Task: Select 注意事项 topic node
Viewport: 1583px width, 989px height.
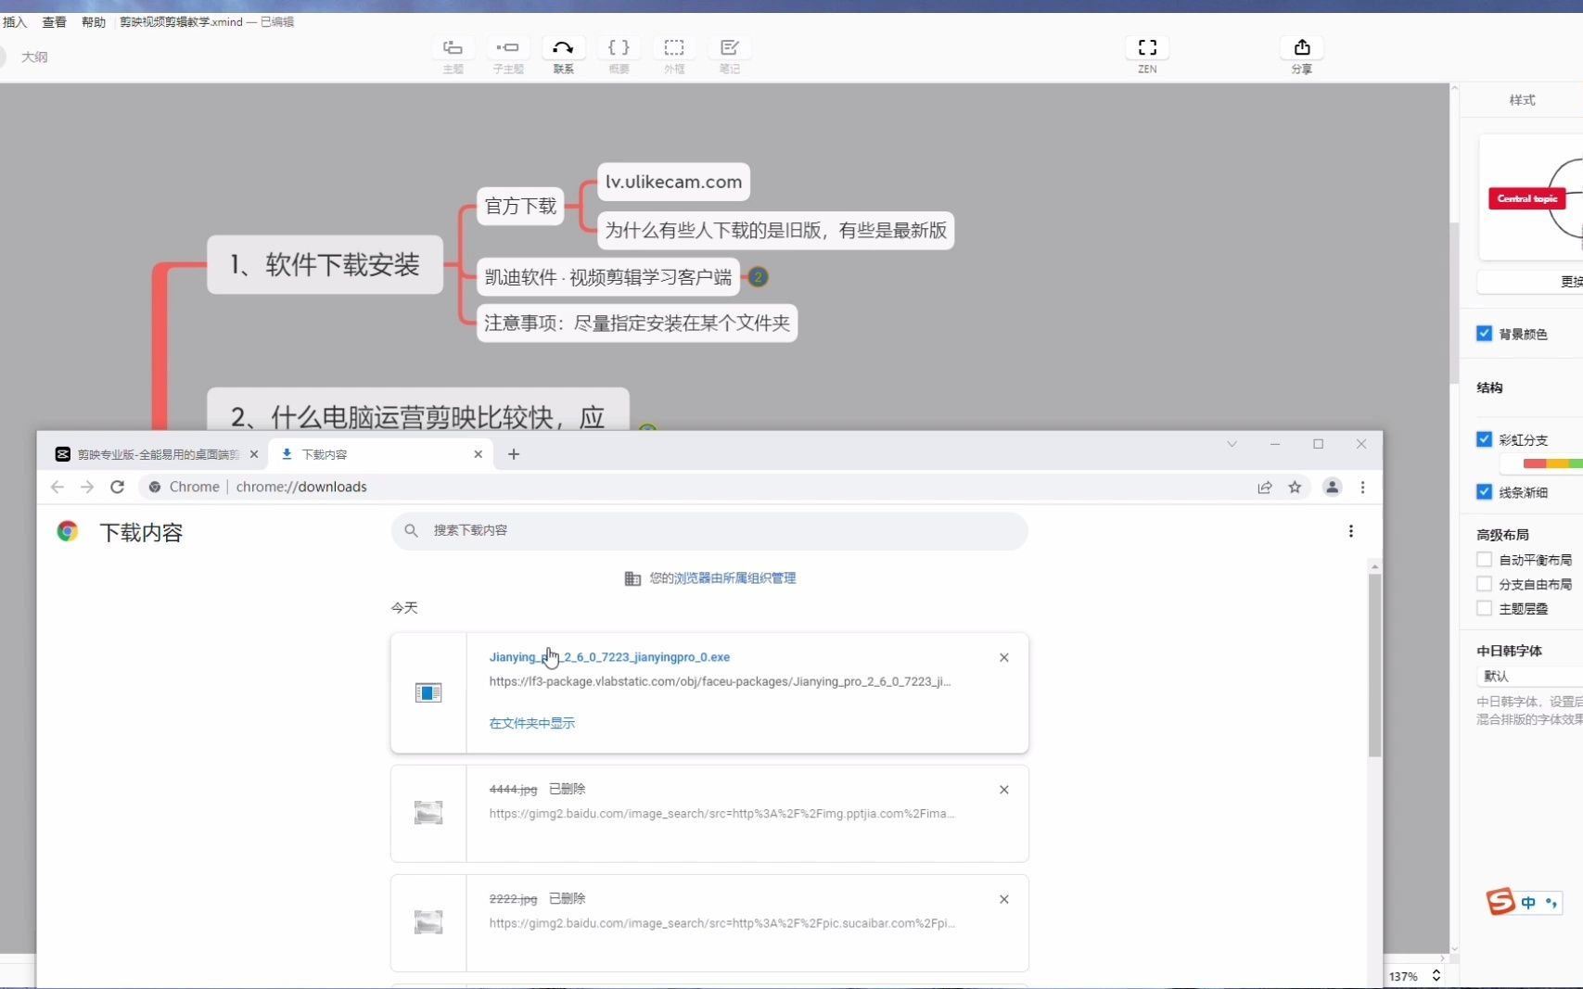Action: (x=637, y=323)
